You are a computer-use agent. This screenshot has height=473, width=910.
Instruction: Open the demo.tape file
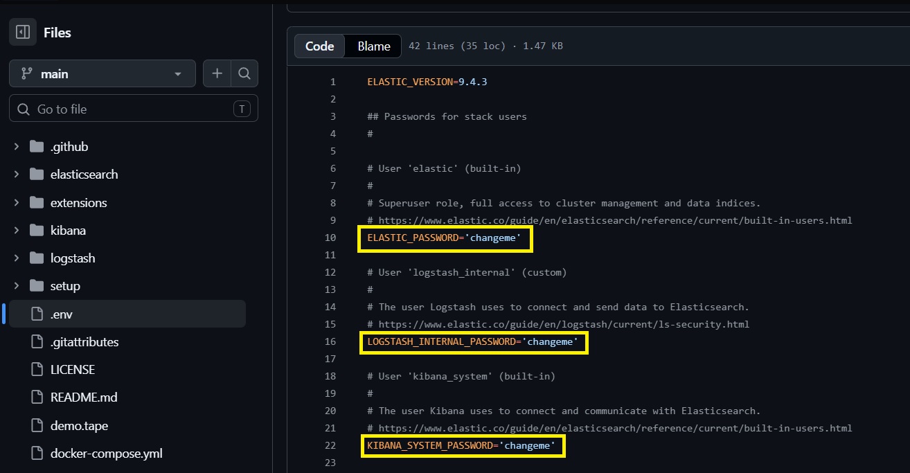pyautogui.click(x=79, y=426)
